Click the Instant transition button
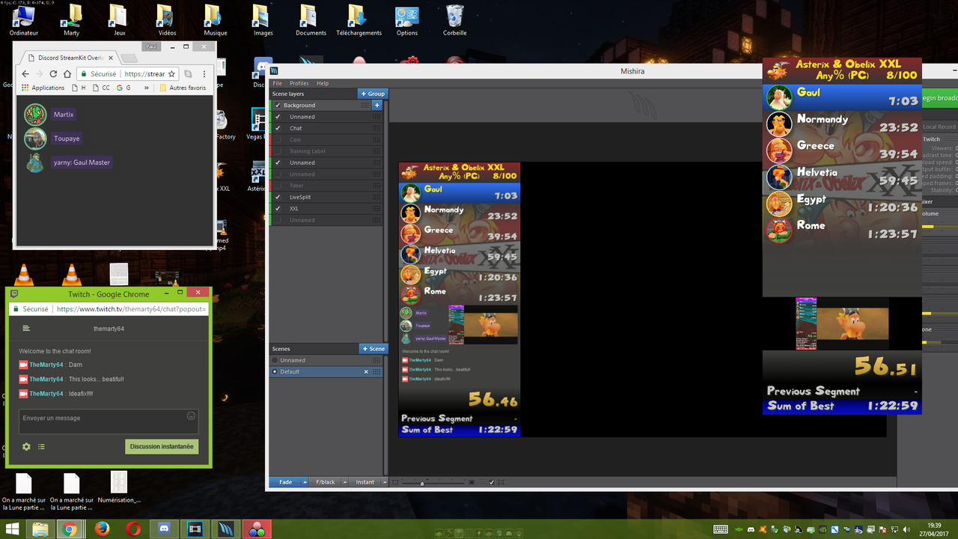 tap(364, 482)
